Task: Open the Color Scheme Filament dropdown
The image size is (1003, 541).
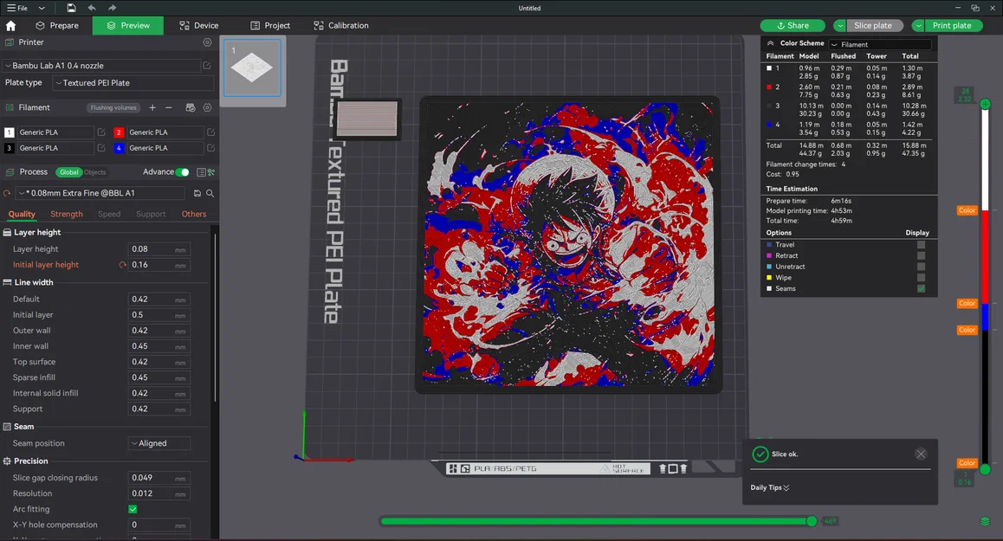Action: (880, 44)
